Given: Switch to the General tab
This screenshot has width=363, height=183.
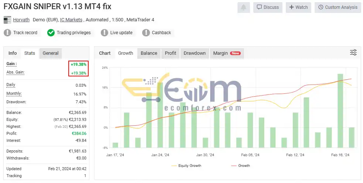Looking at the screenshot, I should (x=51, y=53).
